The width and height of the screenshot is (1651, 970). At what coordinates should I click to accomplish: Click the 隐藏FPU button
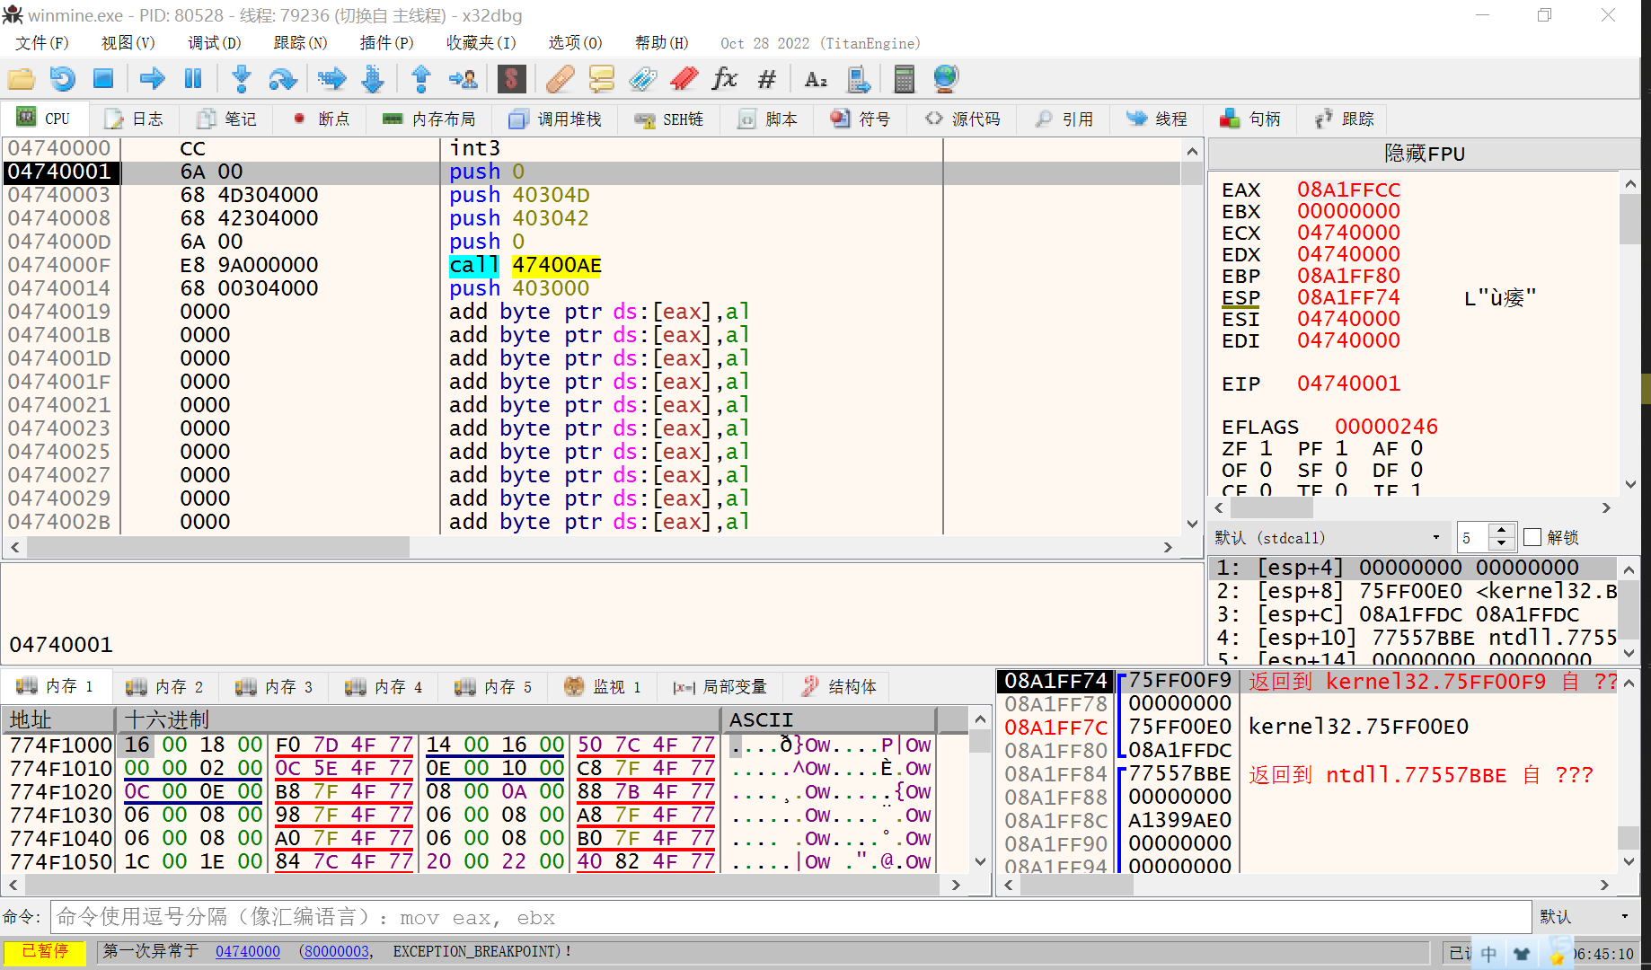tap(1425, 154)
